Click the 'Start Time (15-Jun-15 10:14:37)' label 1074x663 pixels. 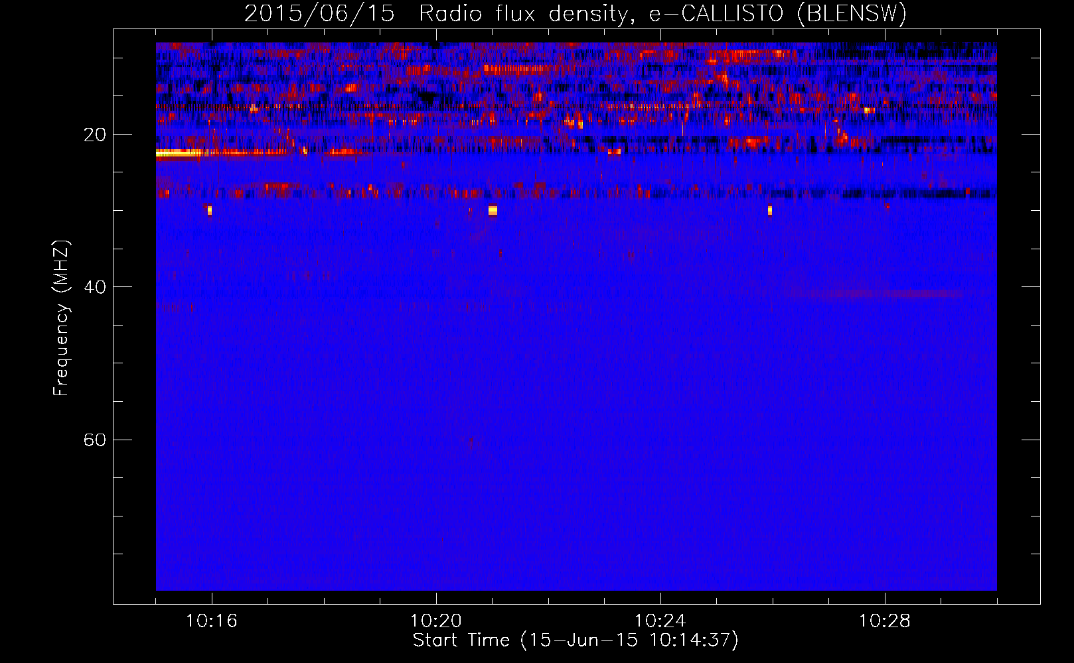tap(575, 640)
